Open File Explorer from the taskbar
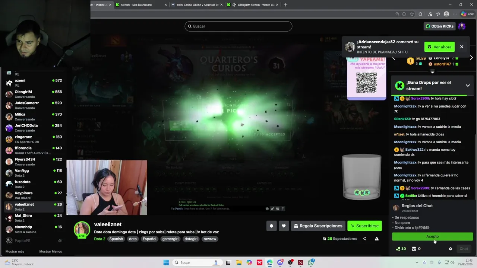This screenshot has height=268, width=477. (239, 262)
